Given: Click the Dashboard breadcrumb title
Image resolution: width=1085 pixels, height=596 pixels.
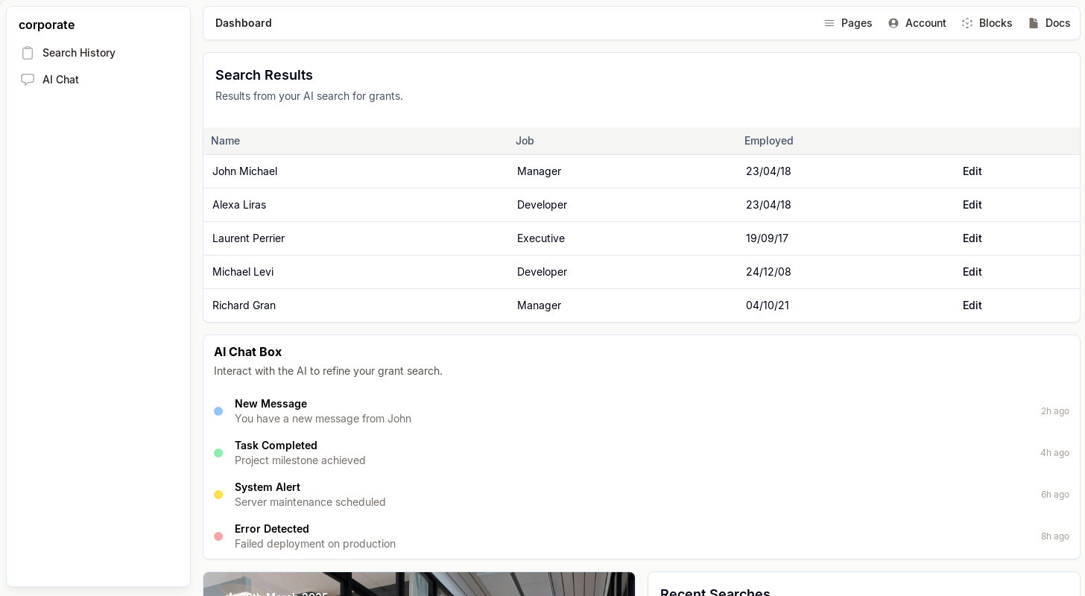Looking at the screenshot, I should [244, 23].
